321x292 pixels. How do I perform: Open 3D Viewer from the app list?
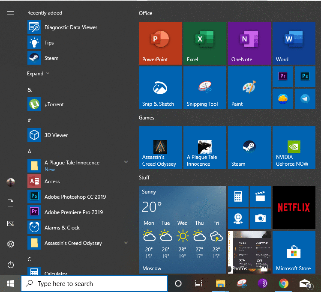click(x=79, y=135)
